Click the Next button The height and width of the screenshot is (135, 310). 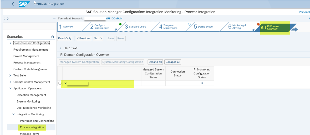pyautogui.click(x=98, y=39)
